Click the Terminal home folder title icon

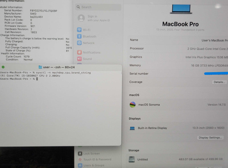click(x=40, y=67)
